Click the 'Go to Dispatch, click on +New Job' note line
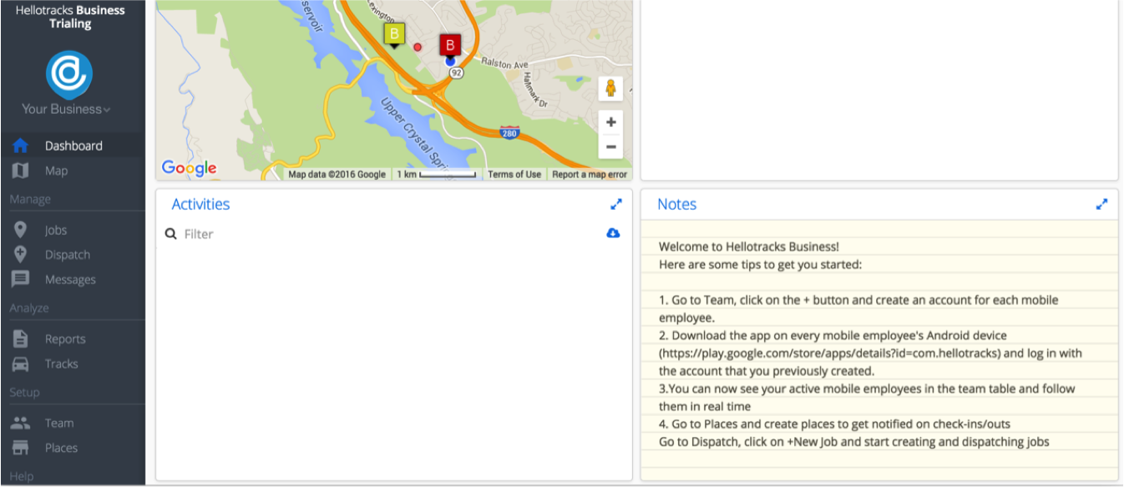The height and width of the screenshot is (487, 1124). tap(853, 442)
